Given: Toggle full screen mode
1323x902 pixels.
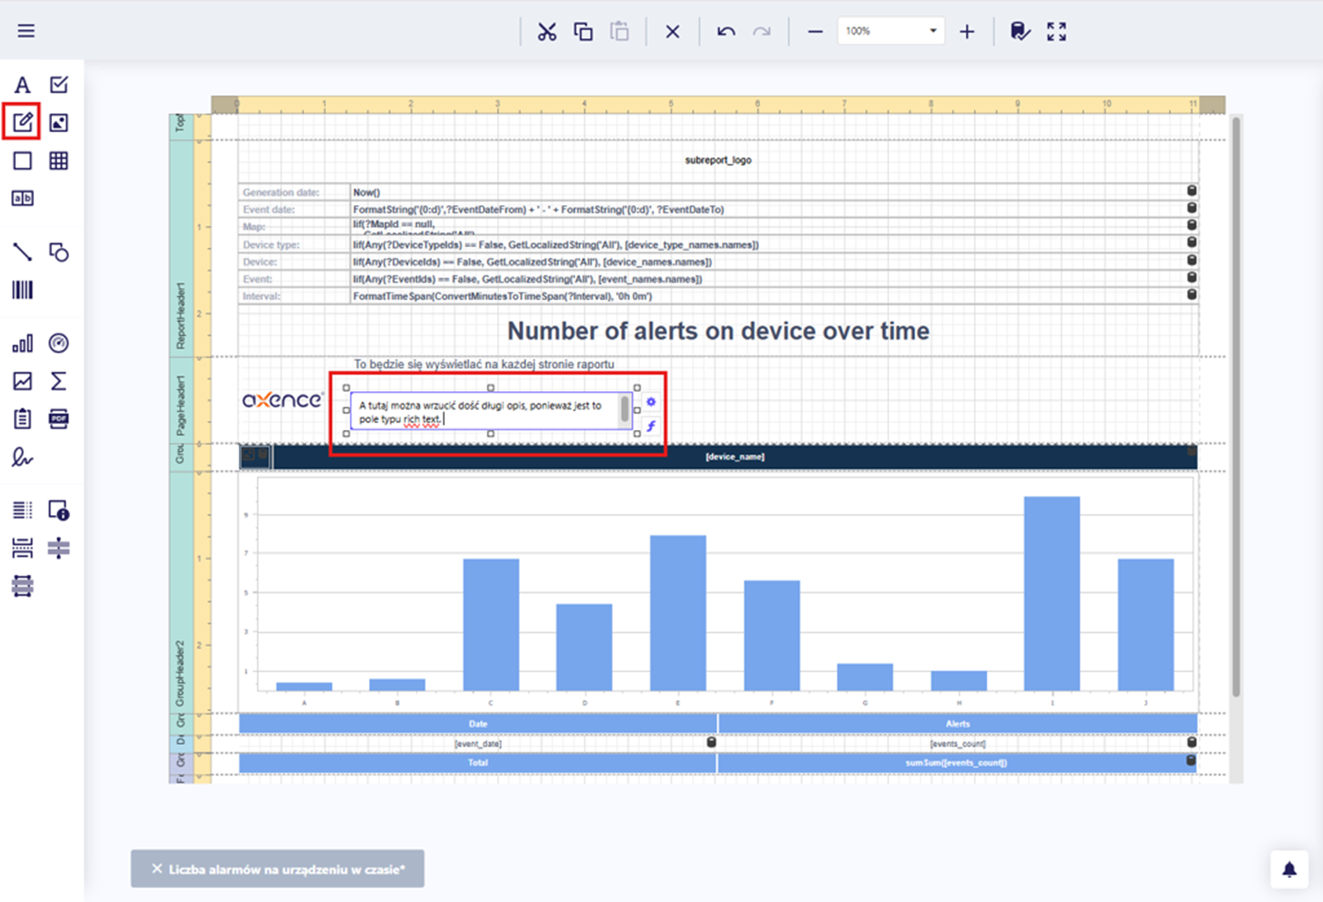Looking at the screenshot, I should click(1056, 32).
